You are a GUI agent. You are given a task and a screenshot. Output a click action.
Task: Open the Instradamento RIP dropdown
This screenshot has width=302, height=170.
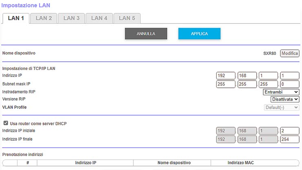point(281,92)
